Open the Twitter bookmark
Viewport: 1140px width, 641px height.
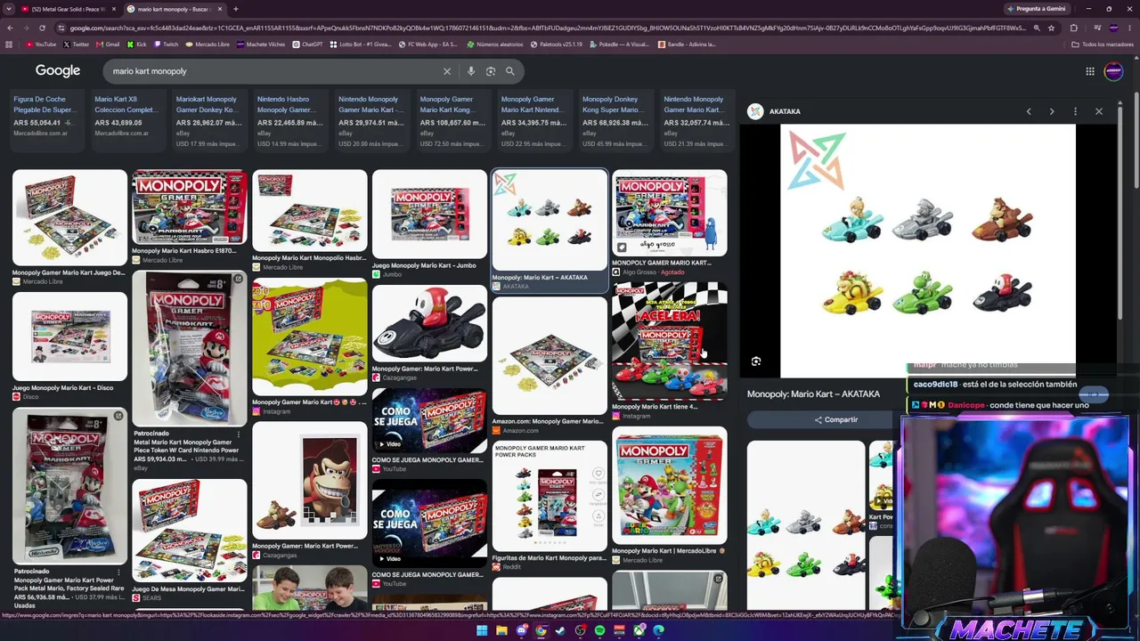pyautogui.click(x=77, y=44)
